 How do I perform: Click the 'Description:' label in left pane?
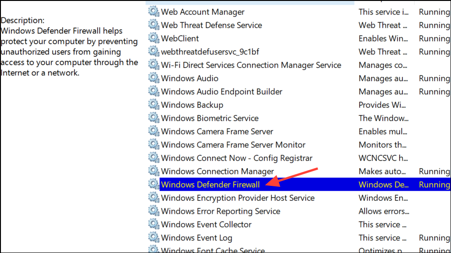point(23,21)
